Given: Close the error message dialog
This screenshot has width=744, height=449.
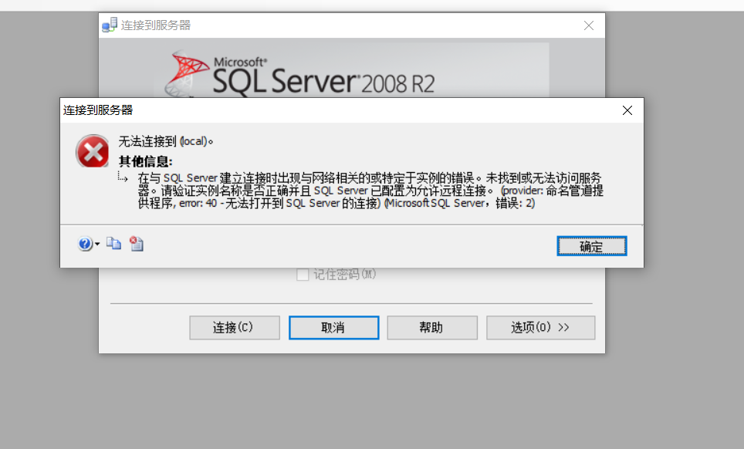Looking at the screenshot, I should click(x=627, y=110).
